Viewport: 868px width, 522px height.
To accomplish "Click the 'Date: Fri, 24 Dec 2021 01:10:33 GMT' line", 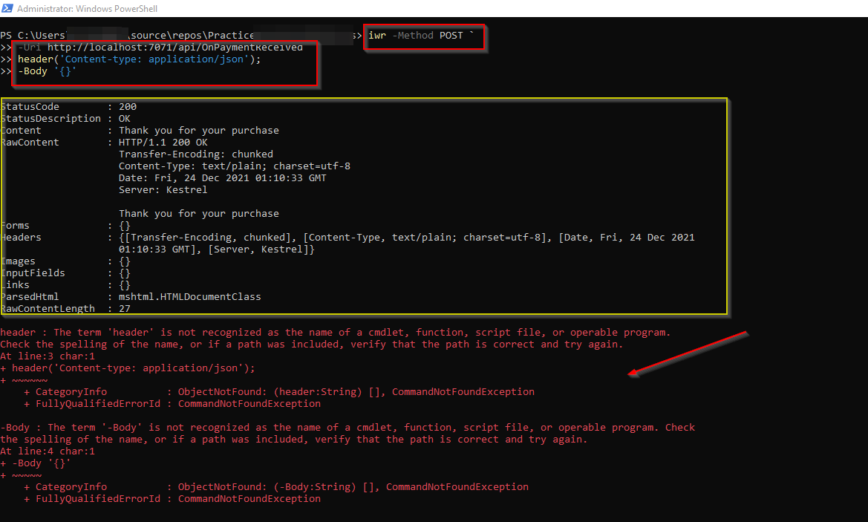I will point(223,178).
